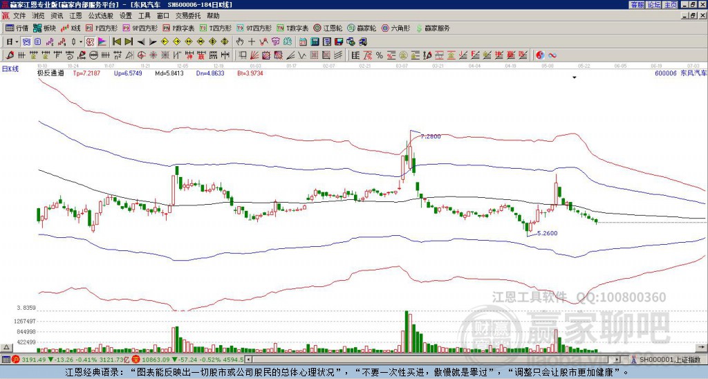Click the save floppy disk icon

coord(339,42)
